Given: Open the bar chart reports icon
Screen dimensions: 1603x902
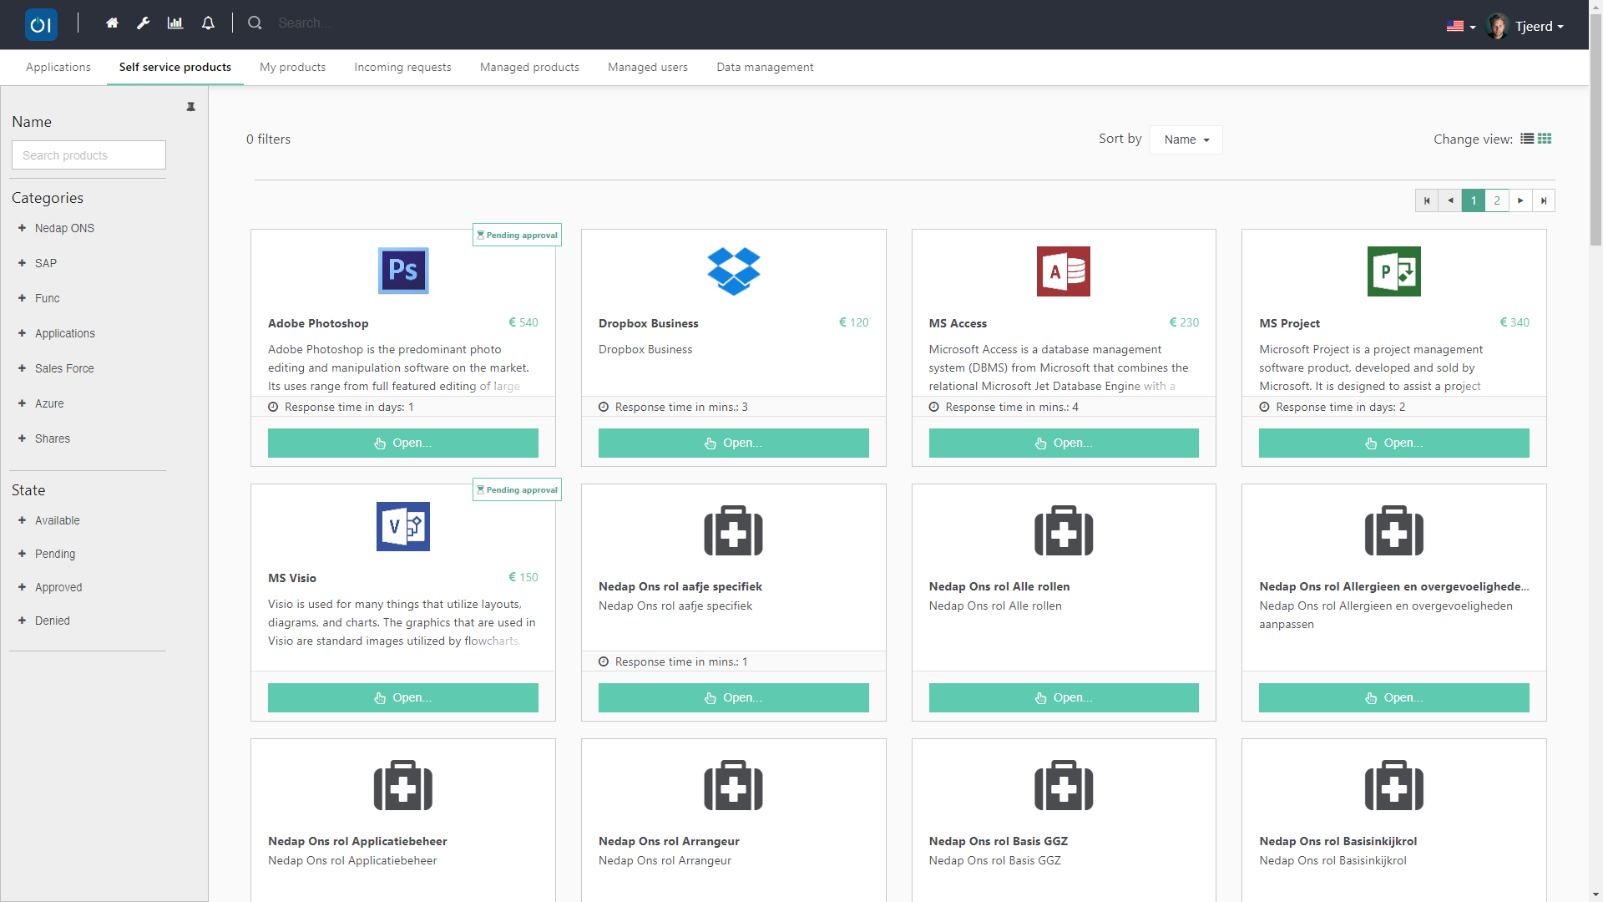Looking at the screenshot, I should pos(175,23).
